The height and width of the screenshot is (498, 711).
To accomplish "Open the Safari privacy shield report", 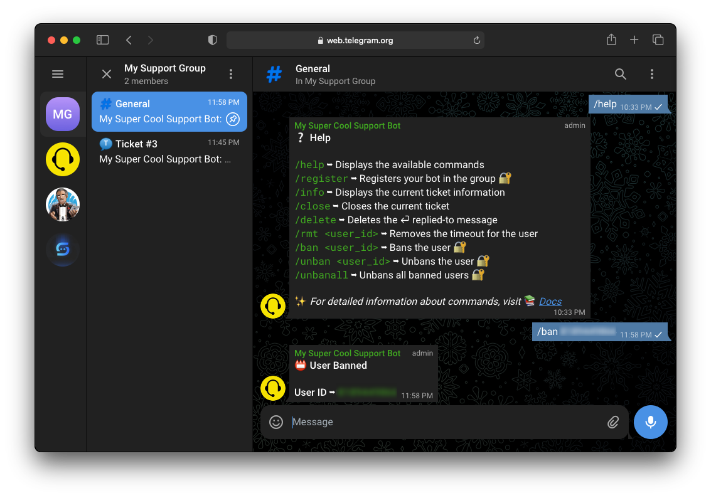I will [212, 40].
